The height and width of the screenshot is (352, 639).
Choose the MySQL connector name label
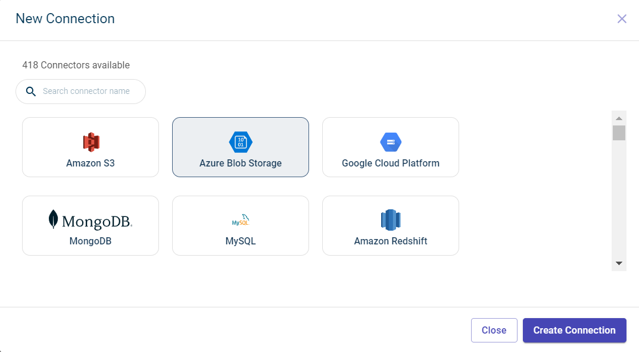(x=241, y=241)
